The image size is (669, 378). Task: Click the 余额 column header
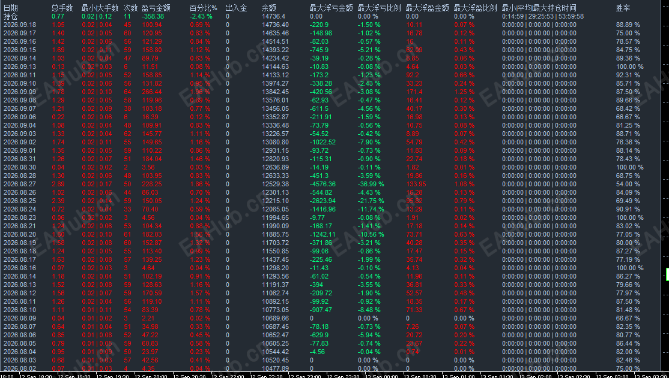pyautogui.click(x=268, y=8)
